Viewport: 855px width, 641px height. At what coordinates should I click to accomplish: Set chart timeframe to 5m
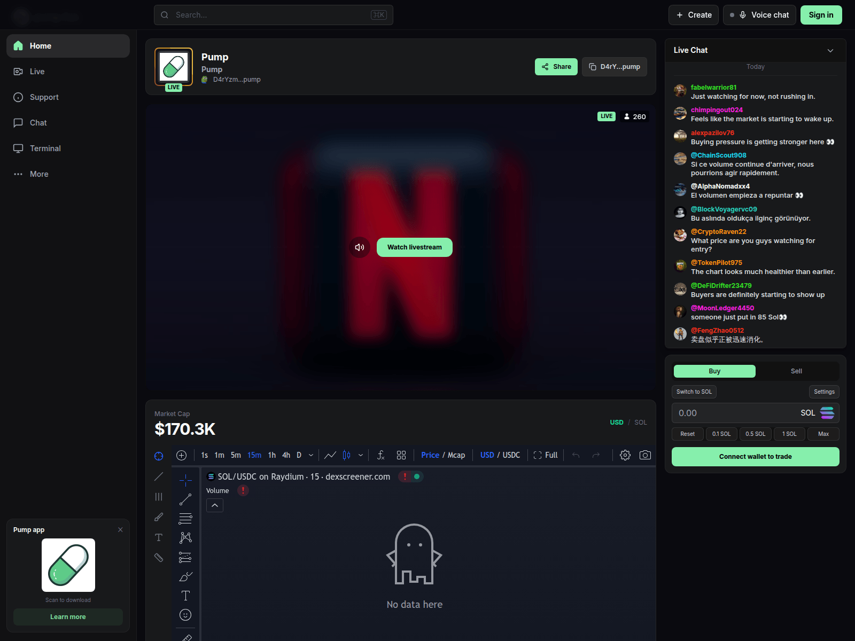(236, 455)
